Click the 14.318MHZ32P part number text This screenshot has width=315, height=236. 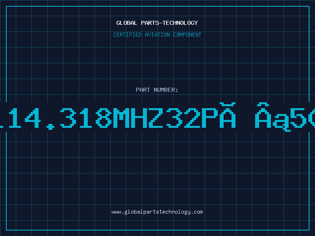[157, 117]
